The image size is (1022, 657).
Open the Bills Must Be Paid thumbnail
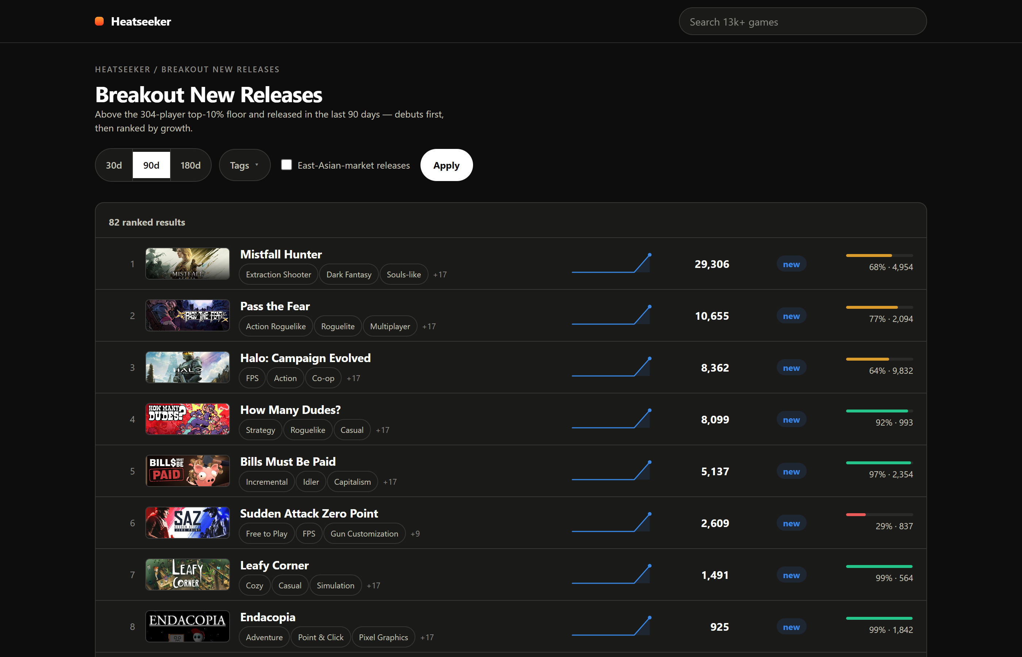pyautogui.click(x=187, y=471)
